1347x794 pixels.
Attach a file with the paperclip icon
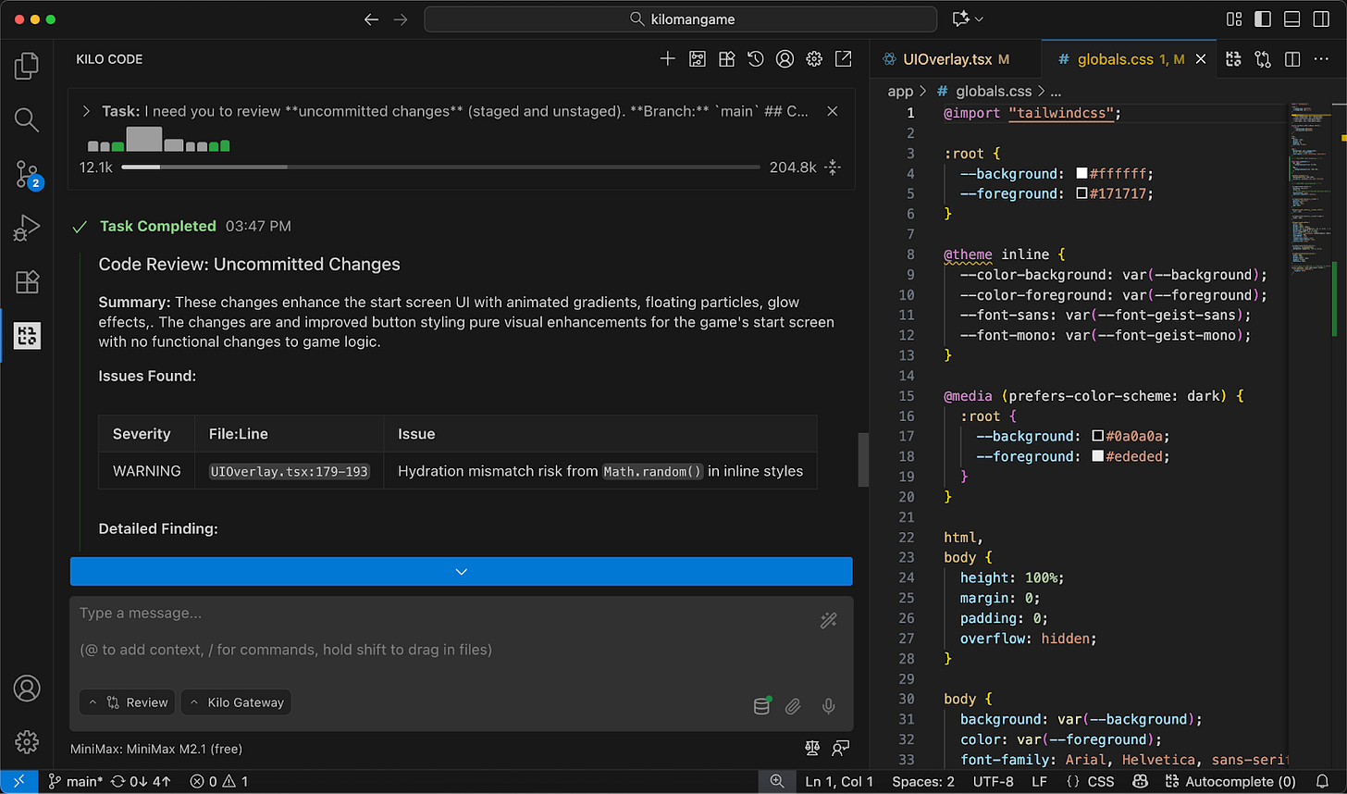[793, 706]
